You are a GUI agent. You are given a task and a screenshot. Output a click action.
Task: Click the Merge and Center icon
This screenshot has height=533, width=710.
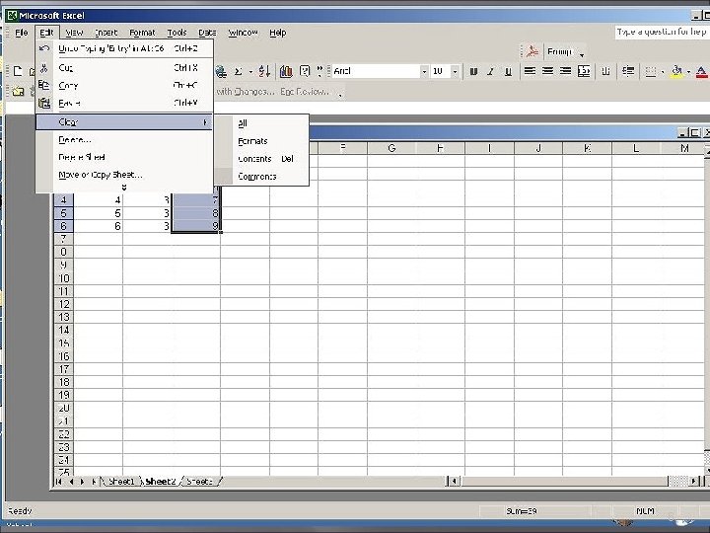[584, 71]
